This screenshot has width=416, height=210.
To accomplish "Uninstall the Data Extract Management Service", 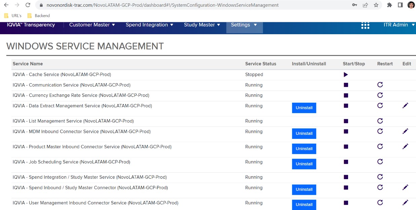I will (x=304, y=108).
